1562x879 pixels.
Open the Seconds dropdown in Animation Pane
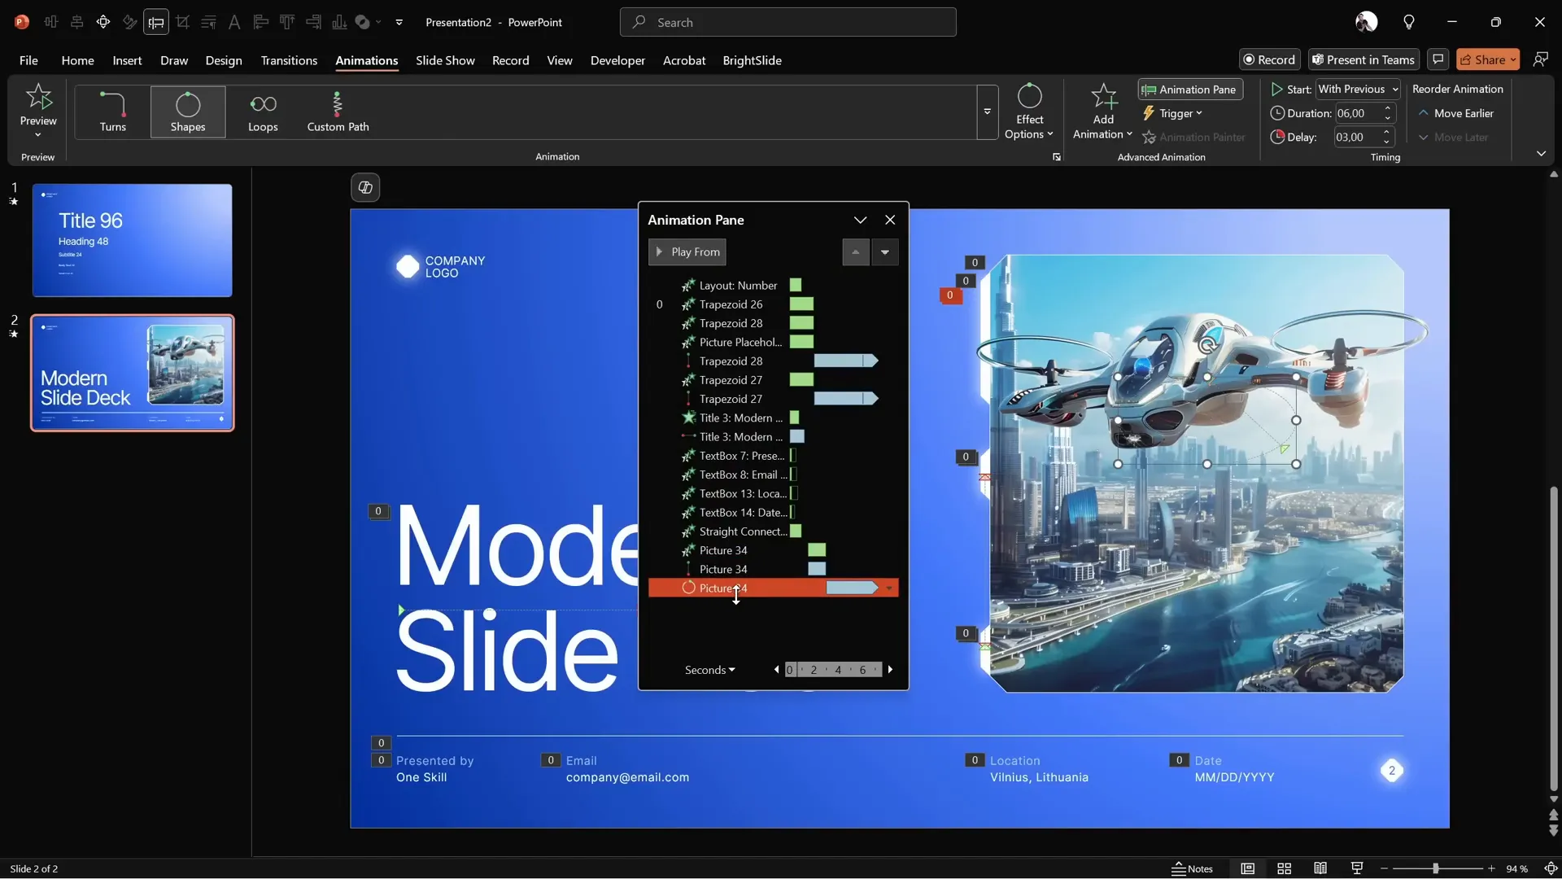click(709, 670)
